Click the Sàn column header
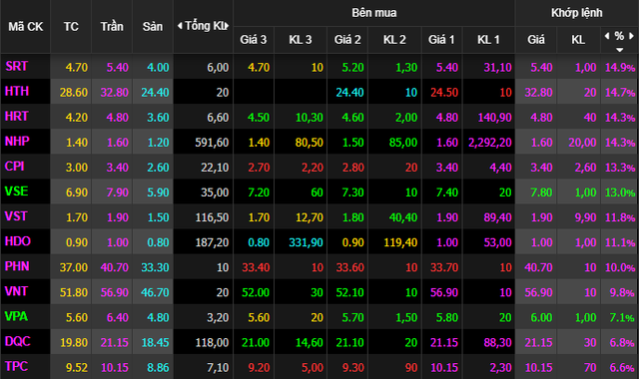 pos(153,27)
